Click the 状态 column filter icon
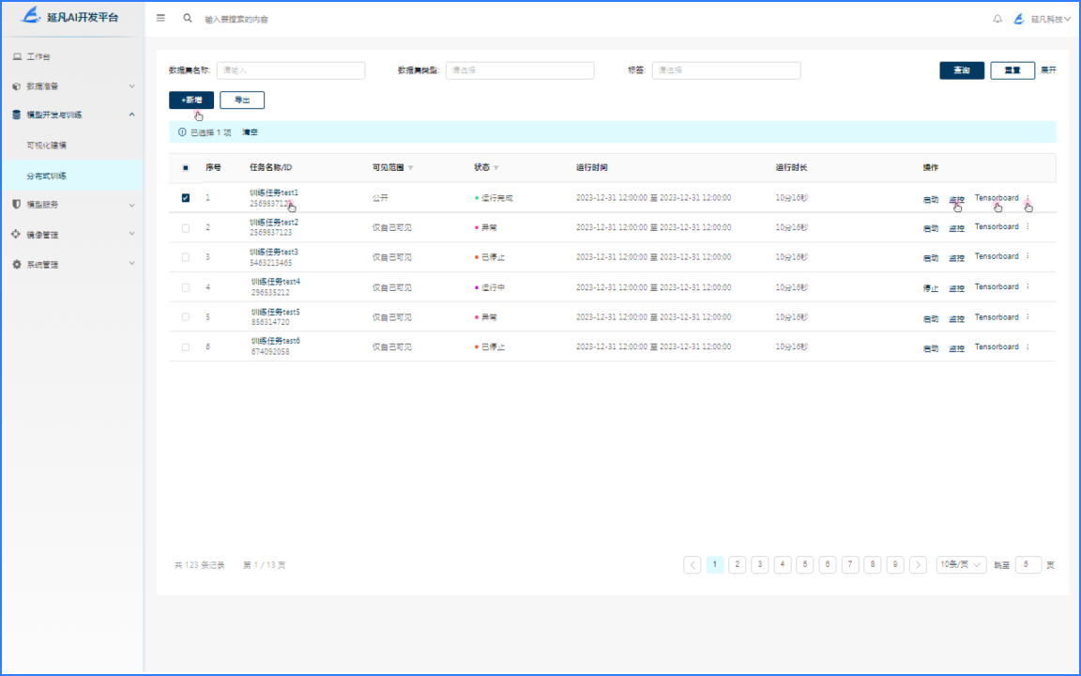The image size is (1081, 676). point(496,168)
